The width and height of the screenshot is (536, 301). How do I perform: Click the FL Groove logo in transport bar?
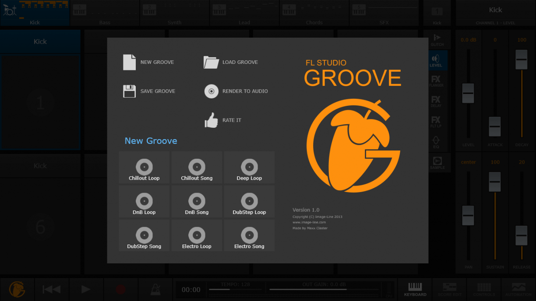(x=17, y=289)
